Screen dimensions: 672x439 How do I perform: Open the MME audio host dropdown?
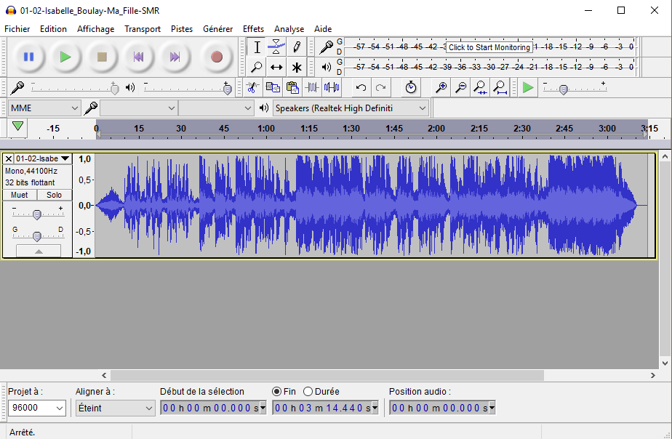coord(44,108)
